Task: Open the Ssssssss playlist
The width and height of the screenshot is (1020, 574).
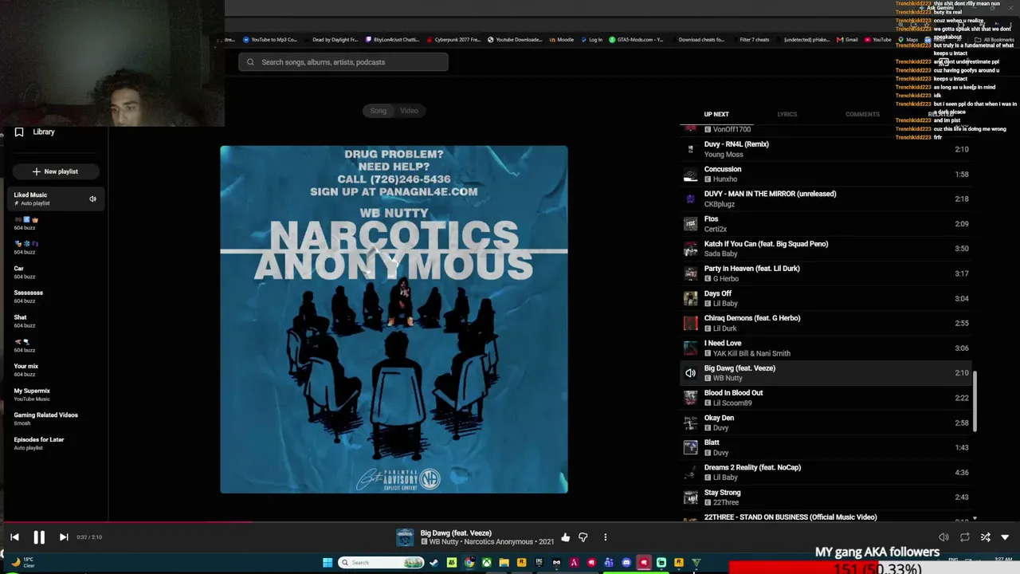Action: (x=54, y=297)
